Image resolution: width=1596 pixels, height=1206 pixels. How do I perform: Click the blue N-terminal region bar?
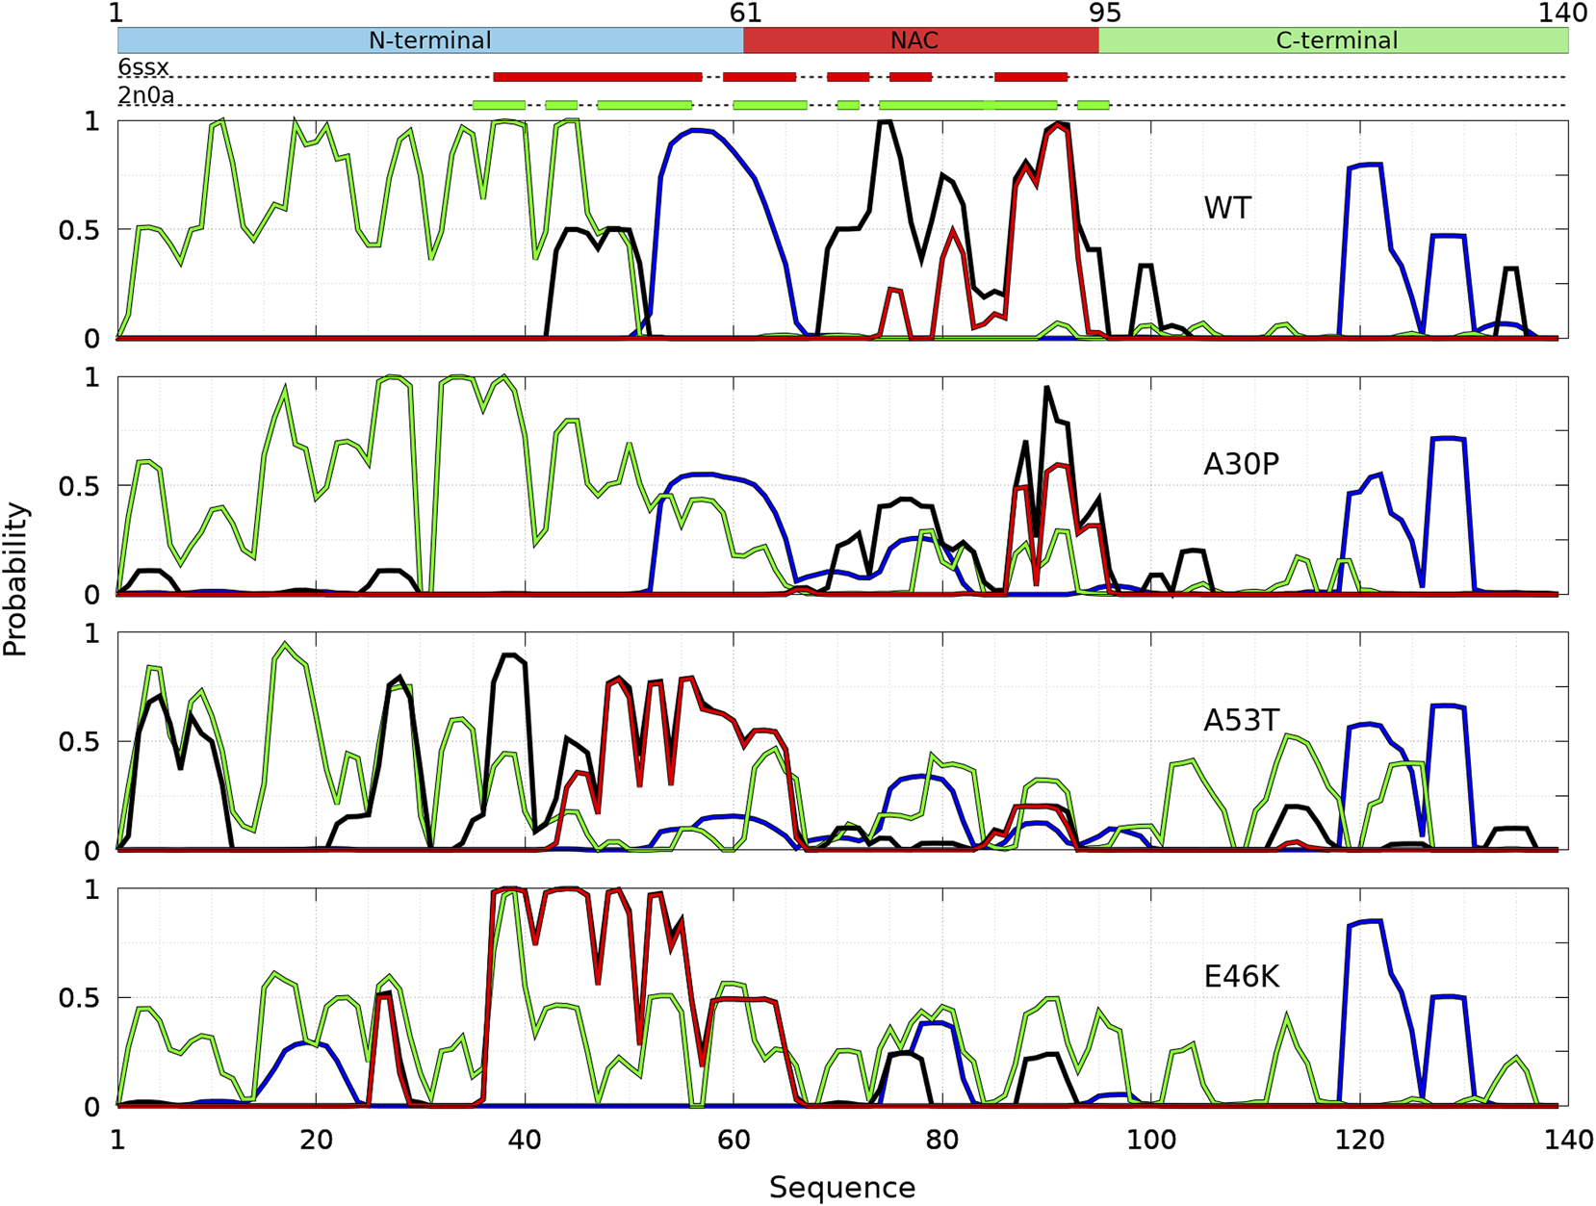click(x=429, y=40)
